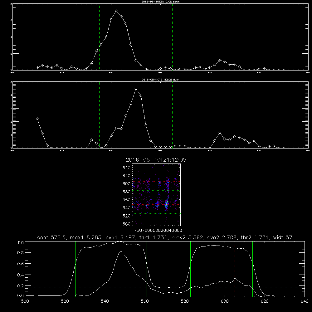Click the bottom plot x-axis label 540
Viewport: 312px width, 312px height.
[105, 301]
